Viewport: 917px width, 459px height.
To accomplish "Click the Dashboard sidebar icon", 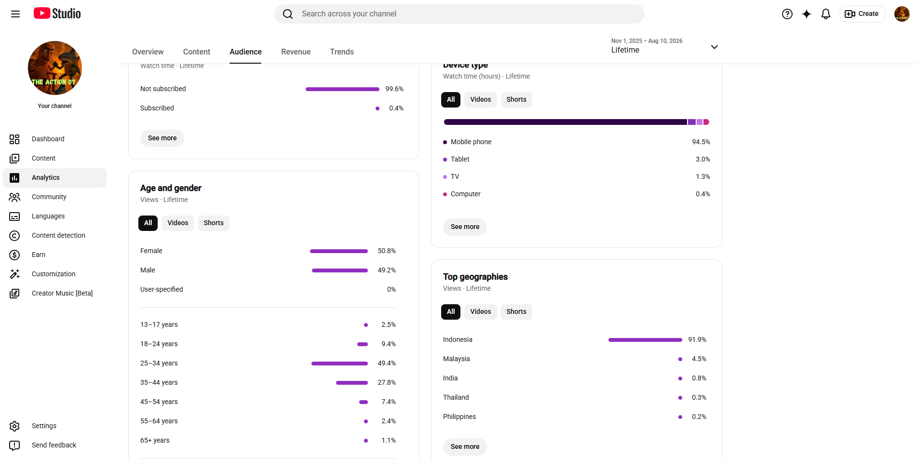I will [x=14, y=139].
